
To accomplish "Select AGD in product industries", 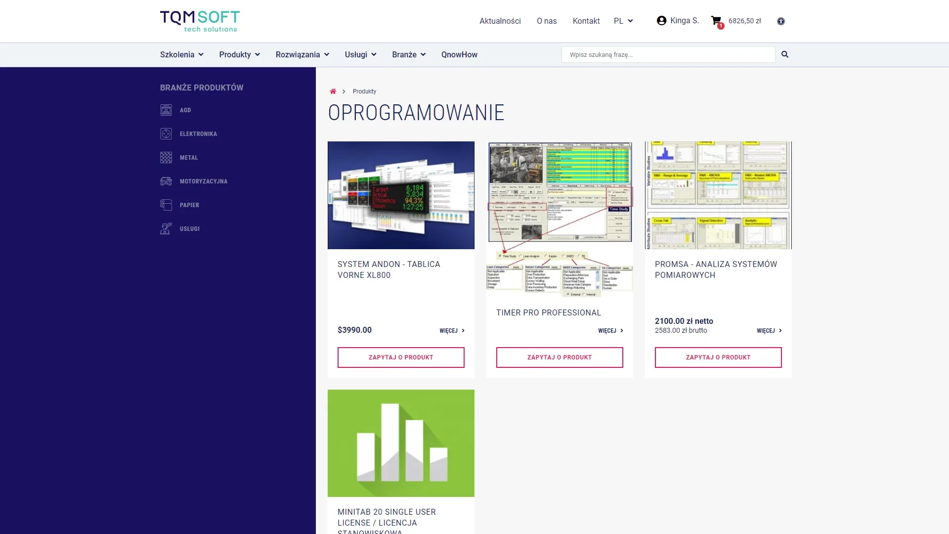I will 185,110.
